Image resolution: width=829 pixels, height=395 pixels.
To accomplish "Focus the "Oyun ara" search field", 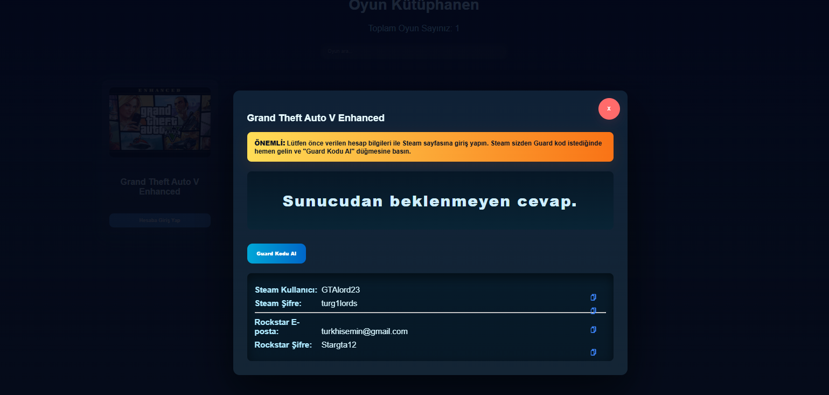I will click(414, 51).
